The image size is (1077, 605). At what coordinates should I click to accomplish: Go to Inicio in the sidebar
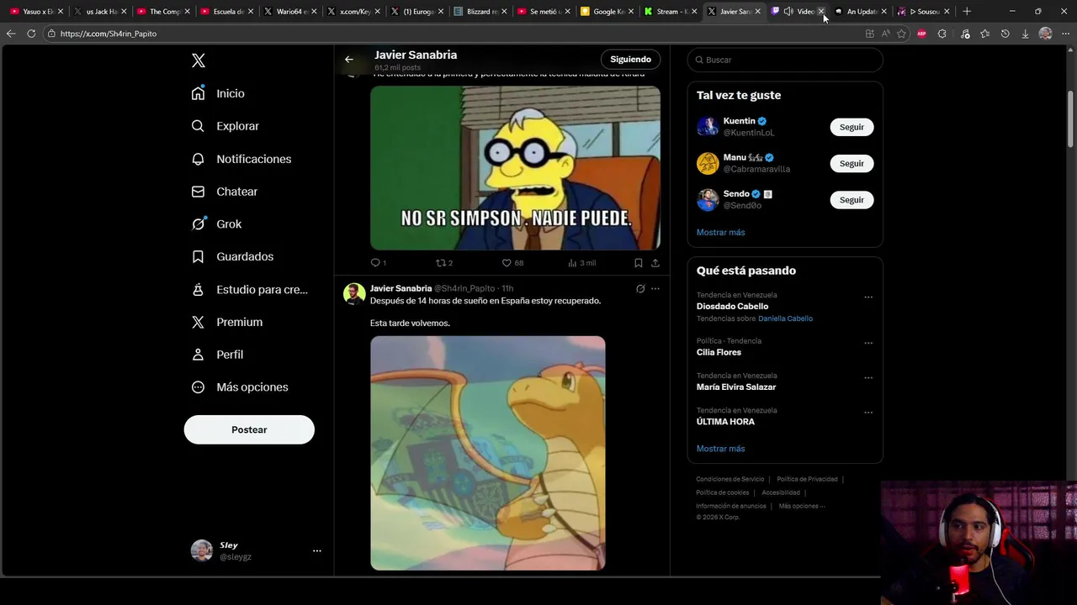[x=218, y=93]
